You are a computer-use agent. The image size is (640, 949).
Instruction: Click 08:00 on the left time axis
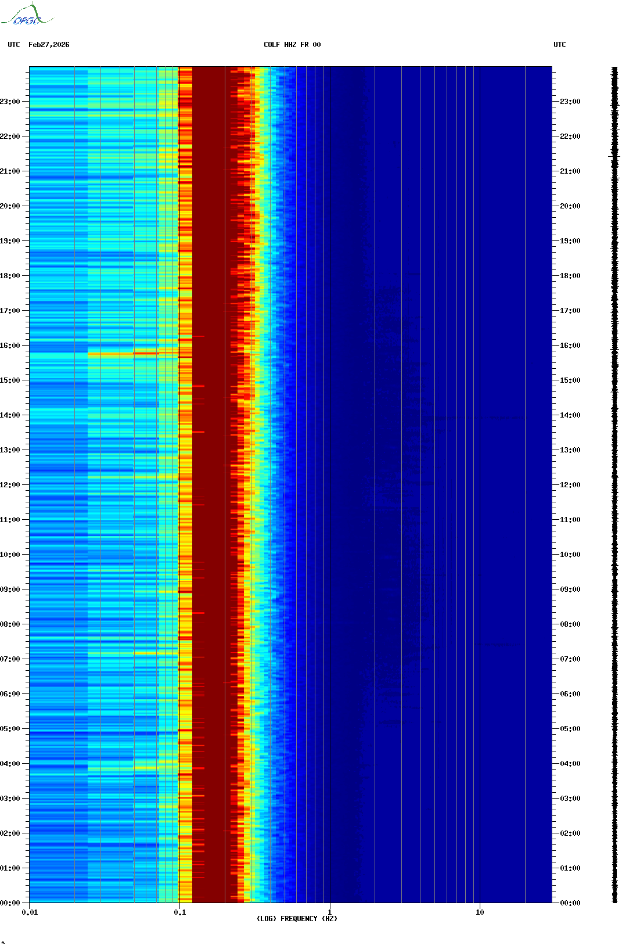coord(10,624)
